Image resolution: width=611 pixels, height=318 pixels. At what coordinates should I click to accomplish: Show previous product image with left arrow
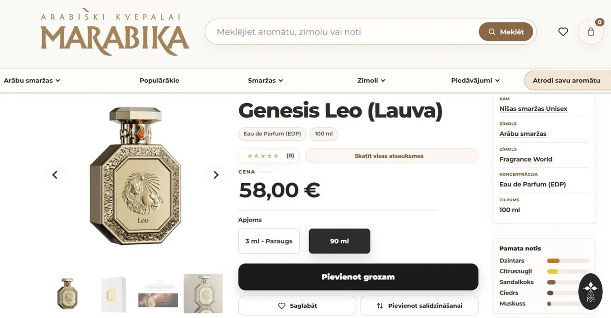(x=55, y=175)
